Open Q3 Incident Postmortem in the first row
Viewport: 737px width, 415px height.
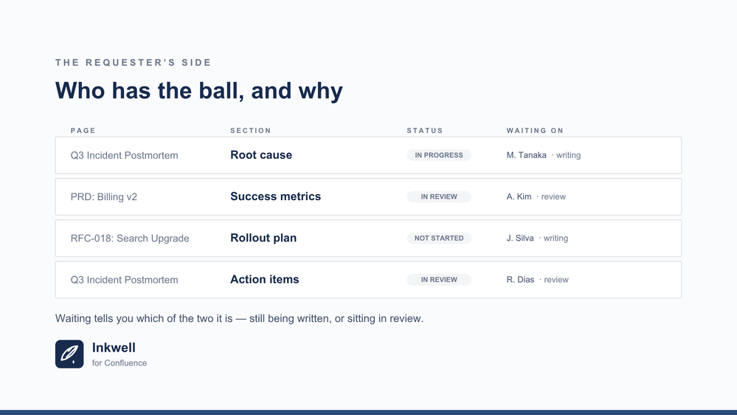pyautogui.click(x=124, y=155)
